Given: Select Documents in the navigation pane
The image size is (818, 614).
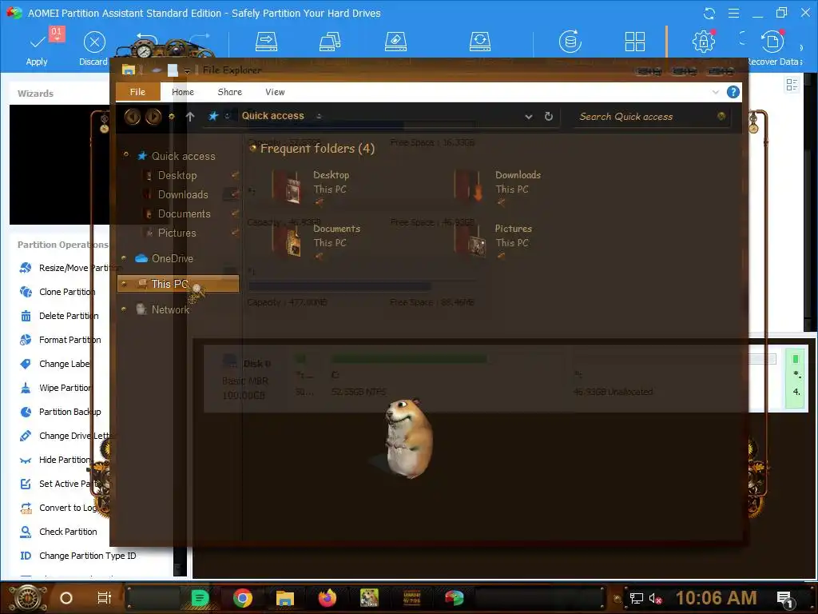Looking at the screenshot, I should [185, 214].
